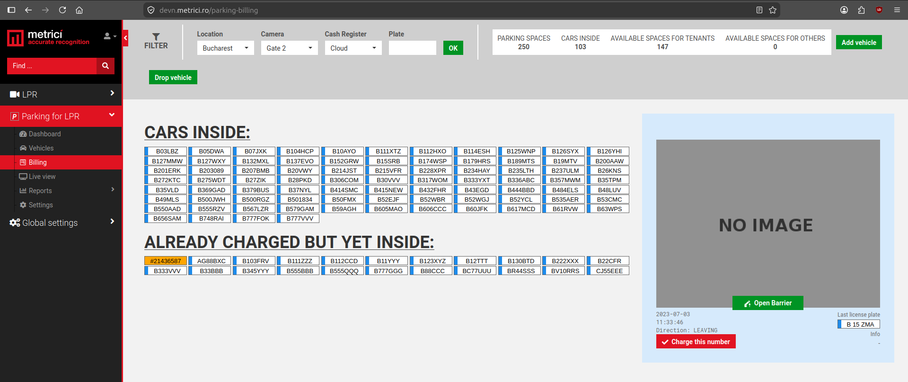Viewport: 908px width, 382px height.
Task: Click the green OK button
Action: [453, 48]
